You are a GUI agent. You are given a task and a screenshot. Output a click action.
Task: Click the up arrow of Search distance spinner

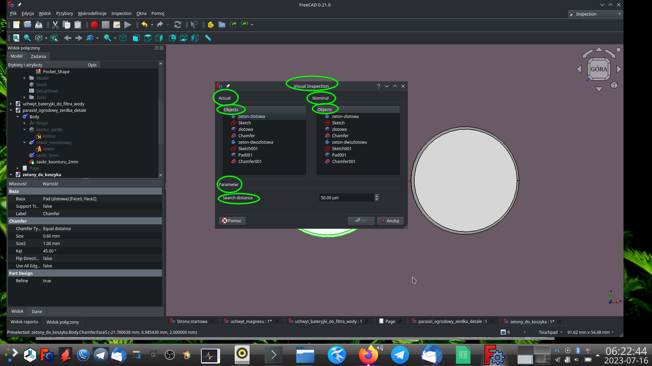click(376, 196)
